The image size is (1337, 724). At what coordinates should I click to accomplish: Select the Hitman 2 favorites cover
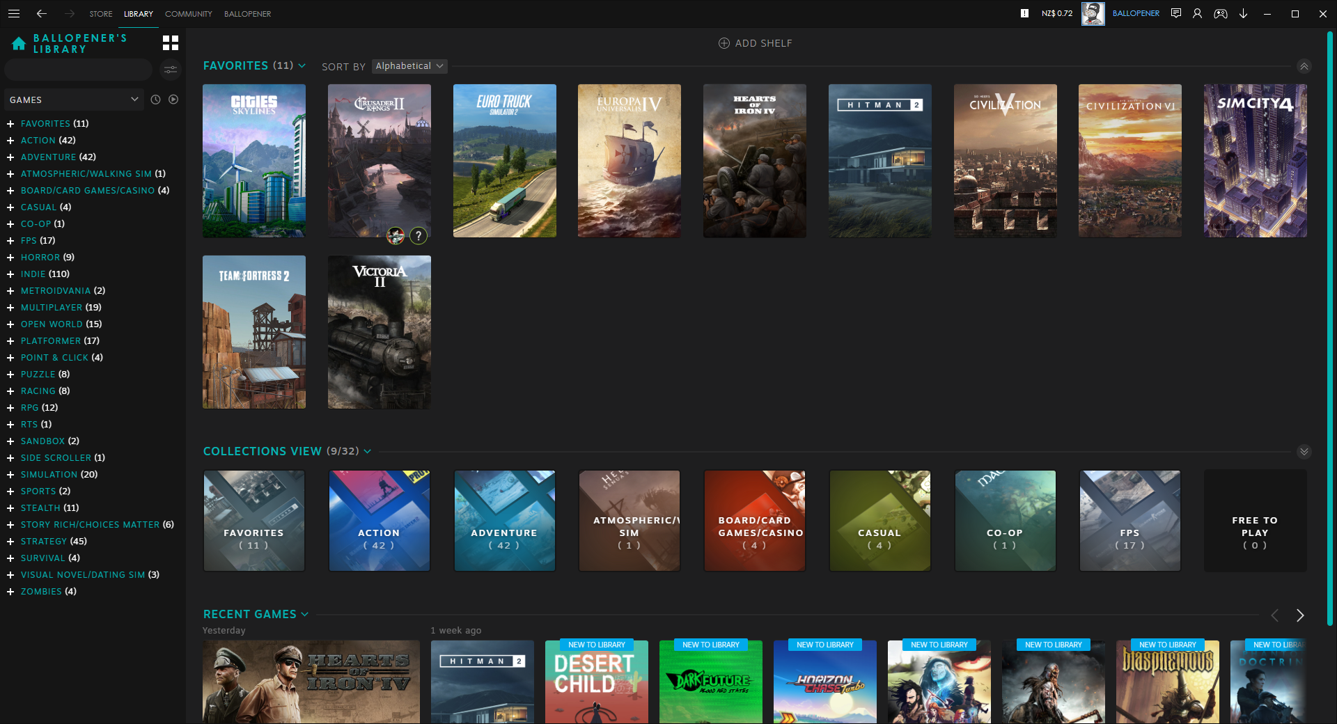(880, 161)
